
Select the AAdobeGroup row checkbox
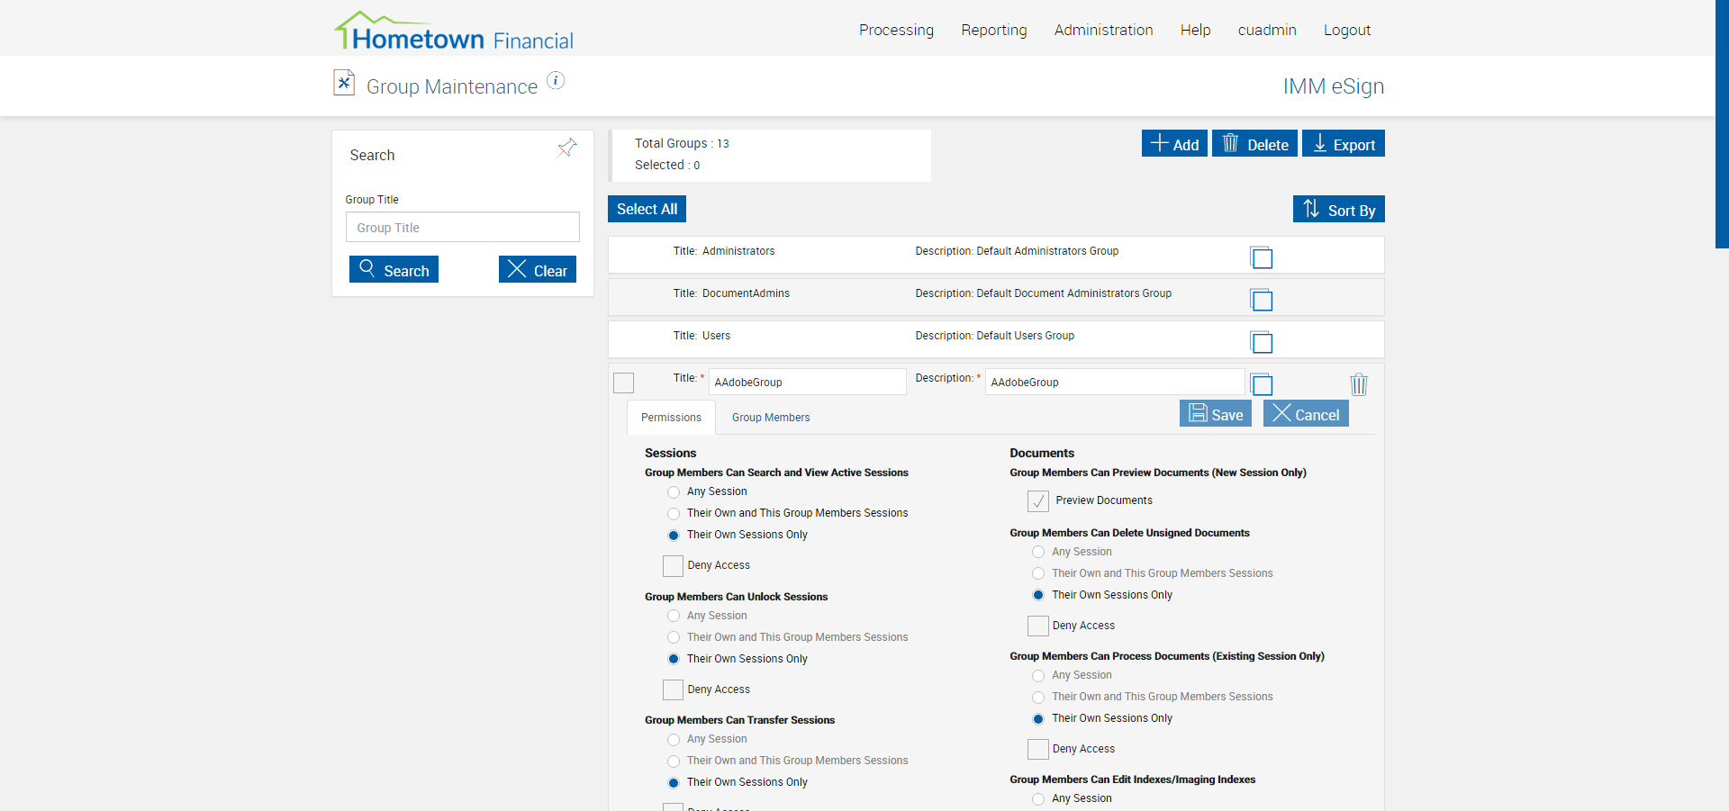[623, 383]
